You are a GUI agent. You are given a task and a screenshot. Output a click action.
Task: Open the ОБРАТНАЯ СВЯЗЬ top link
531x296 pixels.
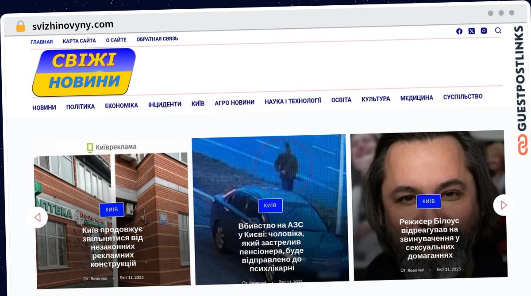coord(157,39)
